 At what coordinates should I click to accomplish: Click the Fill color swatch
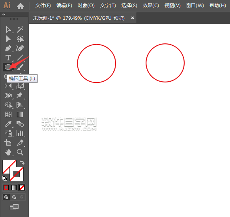coord(9,166)
